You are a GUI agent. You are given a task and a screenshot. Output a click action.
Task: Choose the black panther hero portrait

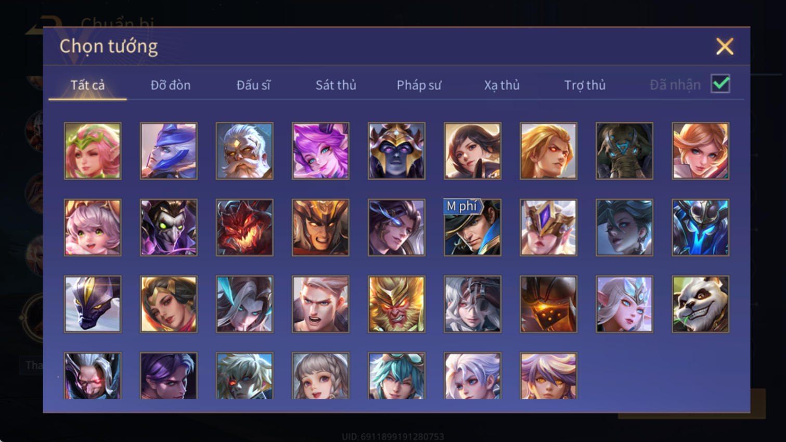pos(93,304)
